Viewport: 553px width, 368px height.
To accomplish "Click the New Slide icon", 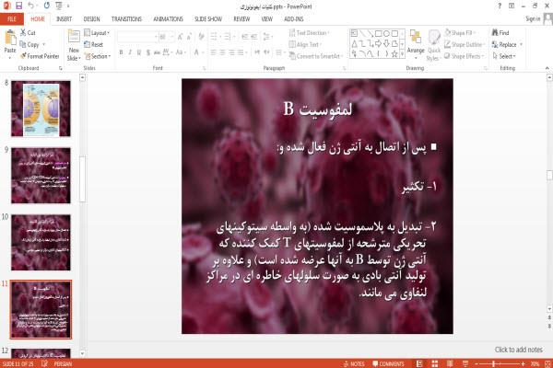I will (74, 38).
